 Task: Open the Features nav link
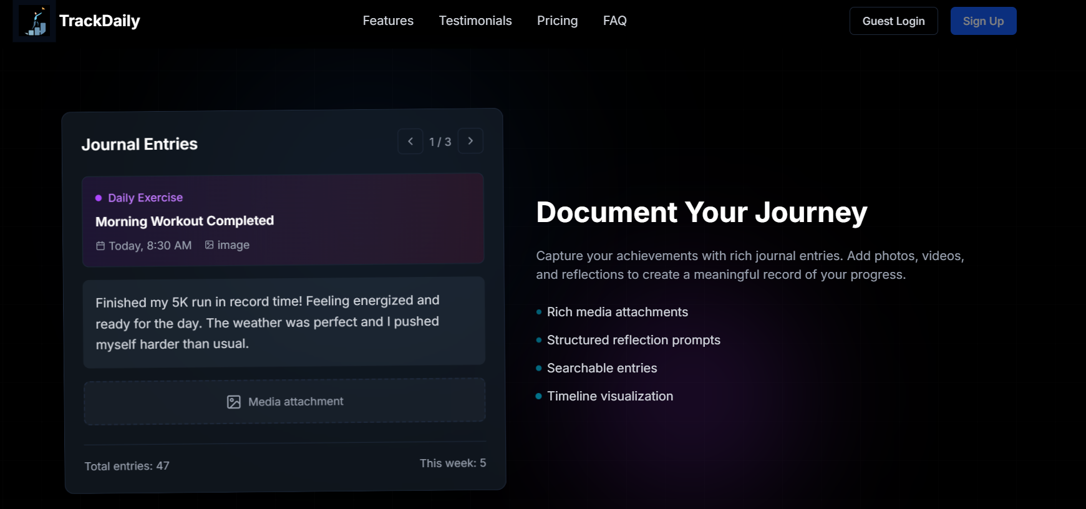point(388,21)
